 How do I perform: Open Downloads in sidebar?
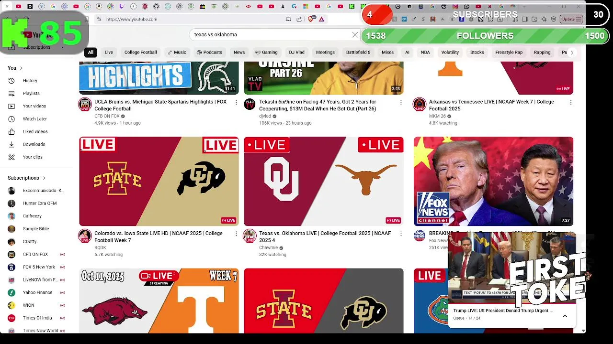34,144
